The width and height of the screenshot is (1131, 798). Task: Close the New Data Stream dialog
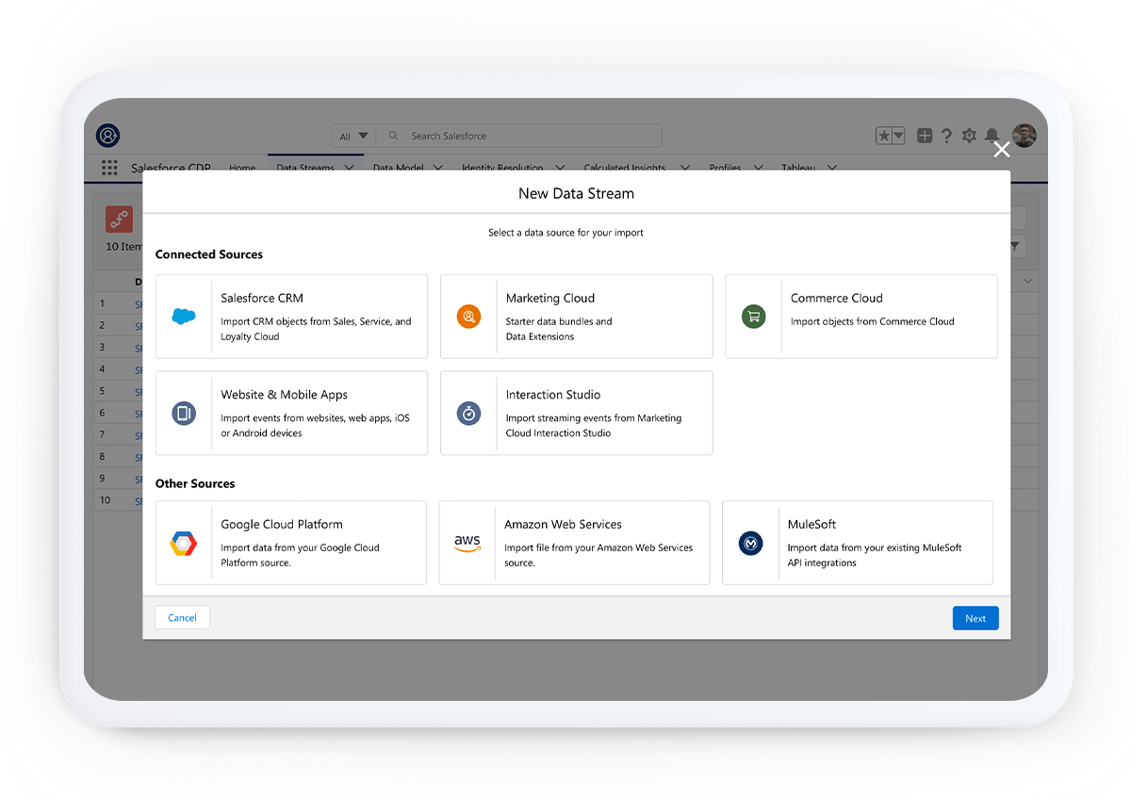point(1001,150)
